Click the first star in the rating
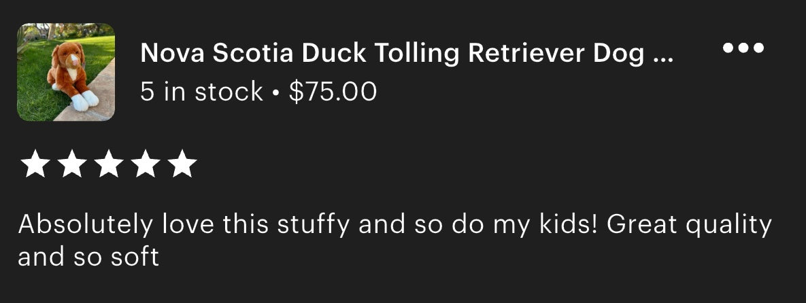Image resolution: width=806 pixels, height=303 pixels. tap(35, 164)
